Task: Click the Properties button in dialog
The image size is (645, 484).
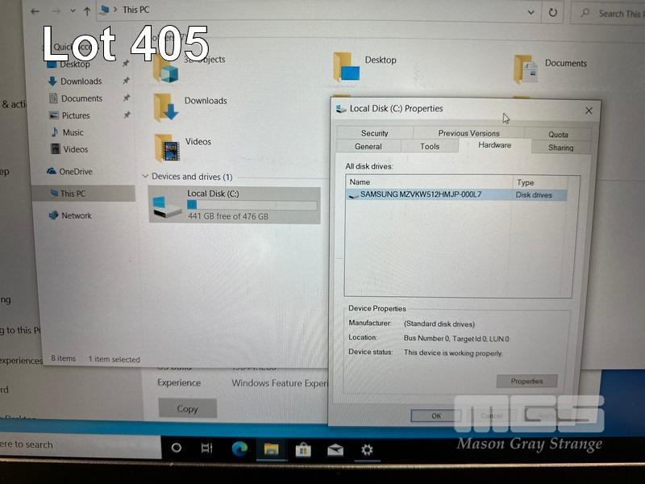Action: click(526, 381)
